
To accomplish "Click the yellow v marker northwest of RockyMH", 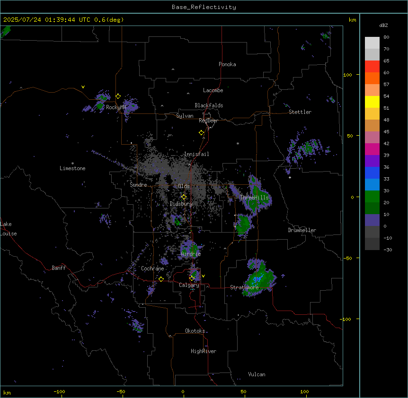I will [x=83, y=87].
